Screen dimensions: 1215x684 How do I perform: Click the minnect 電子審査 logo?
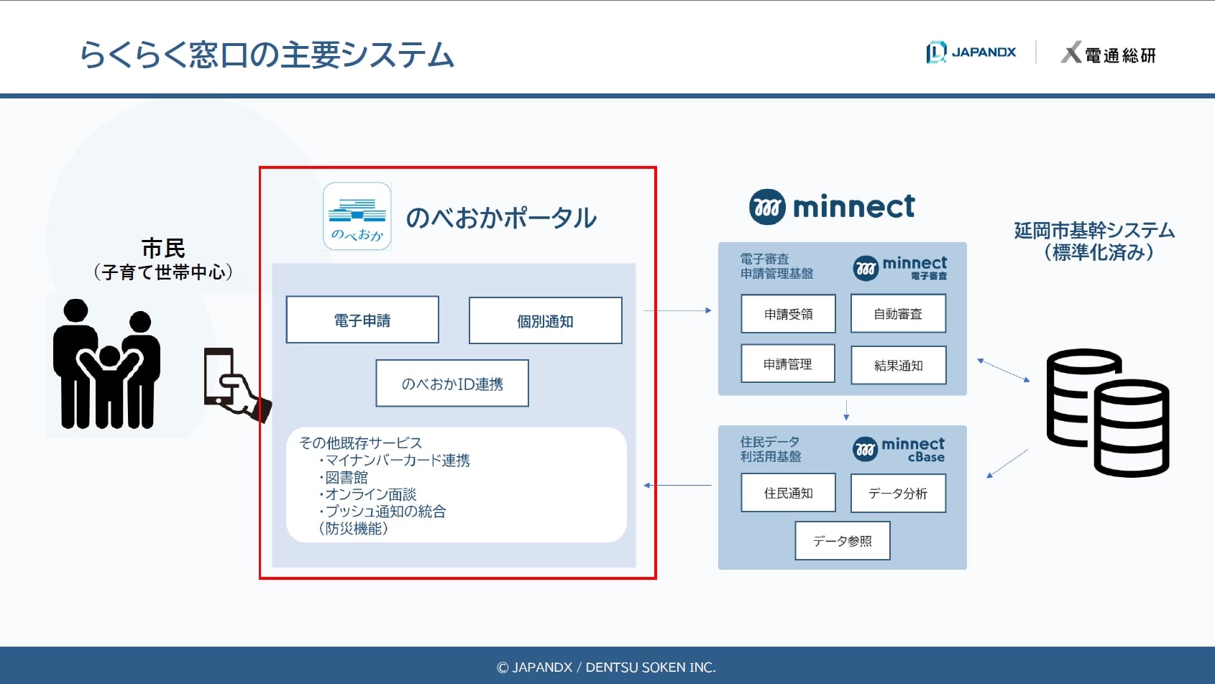(x=899, y=267)
